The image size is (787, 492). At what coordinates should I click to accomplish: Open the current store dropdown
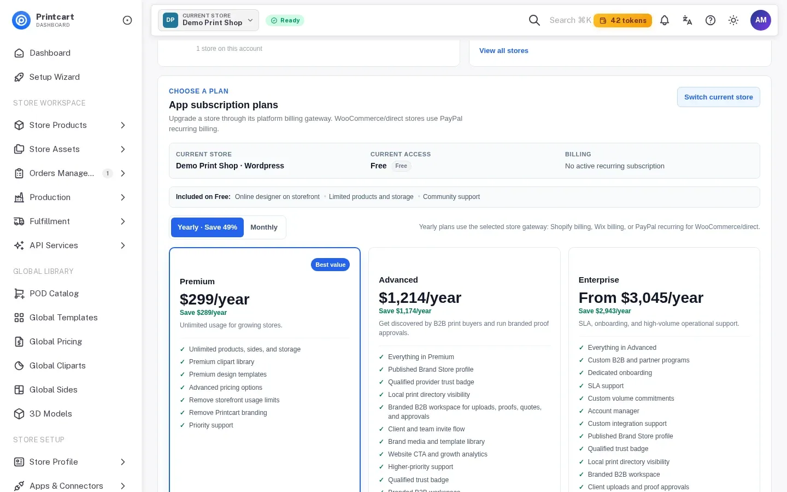[209, 20]
